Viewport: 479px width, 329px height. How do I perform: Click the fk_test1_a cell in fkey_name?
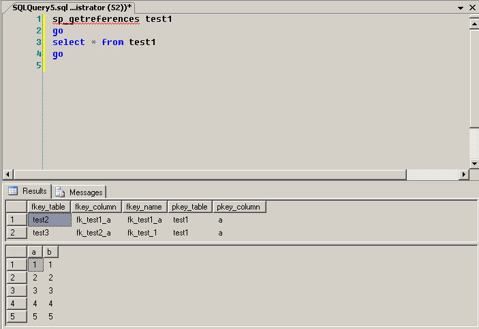(x=145, y=220)
